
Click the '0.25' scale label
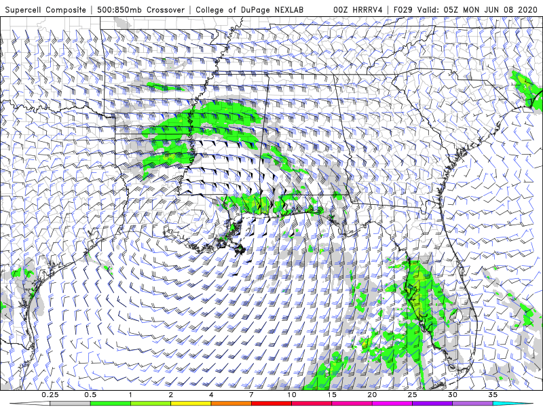tap(50, 395)
